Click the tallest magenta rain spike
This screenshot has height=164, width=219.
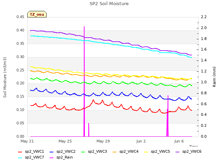click(x=84, y=81)
